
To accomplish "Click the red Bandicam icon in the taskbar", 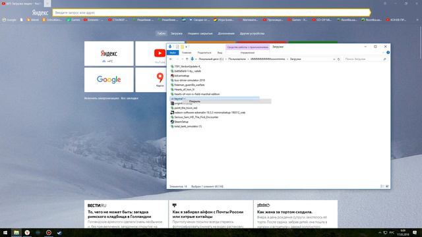I will click(x=49, y=232).
